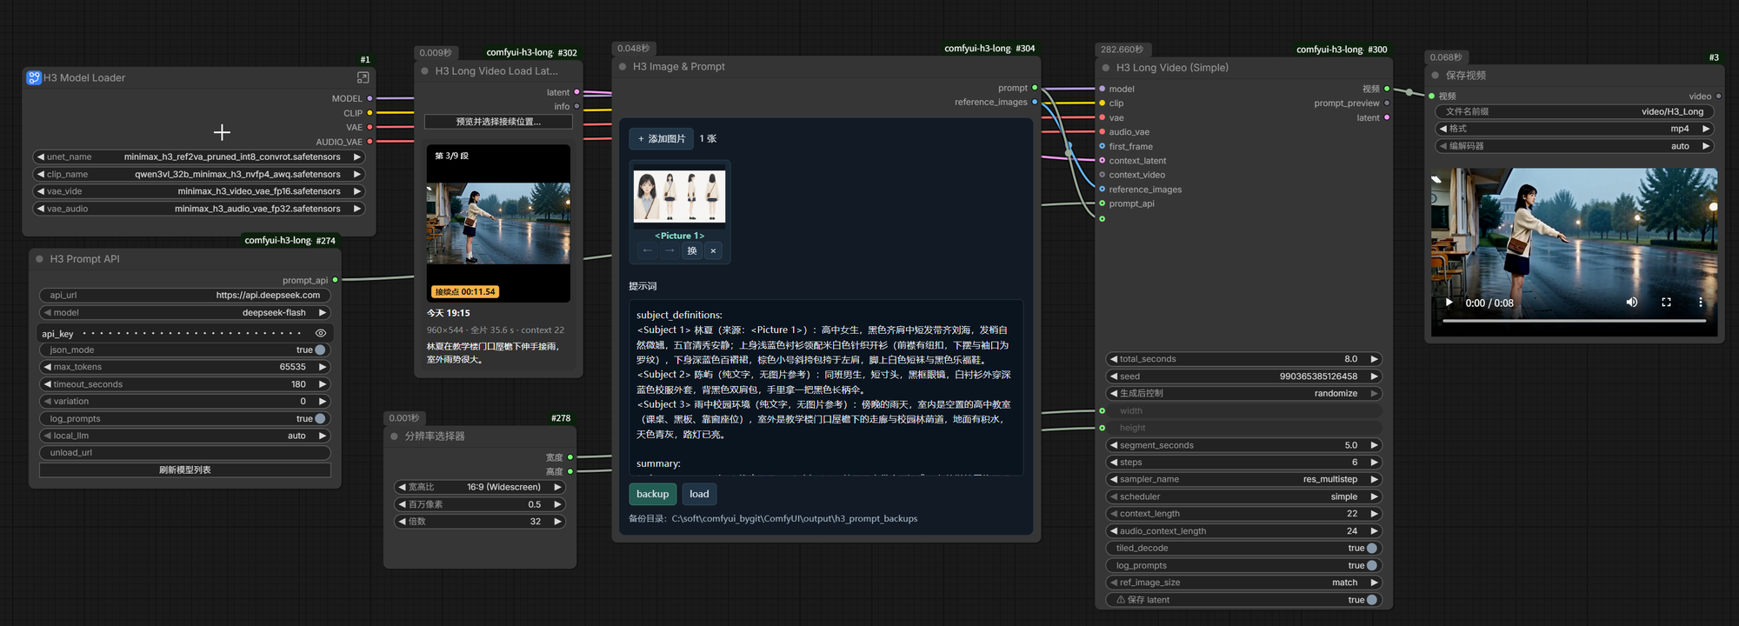Image resolution: width=1739 pixels, height=626 pixels.
Task: Open fullscreen for the video preview
Action: pyautogui.click(x=1666, y=303)
